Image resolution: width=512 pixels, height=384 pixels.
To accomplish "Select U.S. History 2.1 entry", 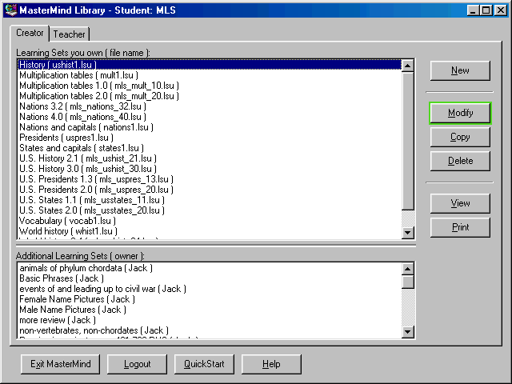I will coord(210,158).
